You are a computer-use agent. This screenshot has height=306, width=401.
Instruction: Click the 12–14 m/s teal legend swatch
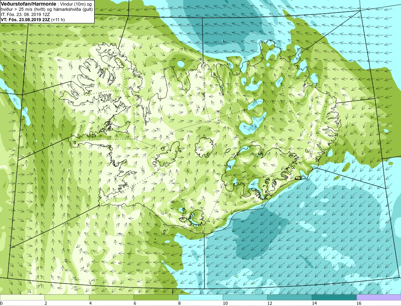click(290, 297)
